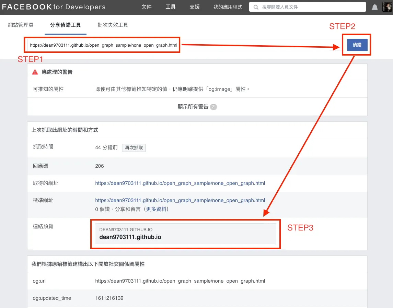The width and height of the screenshot is (393, 308).
Task: Click the blue 偵錯 button
Action: tap(357, 45)
